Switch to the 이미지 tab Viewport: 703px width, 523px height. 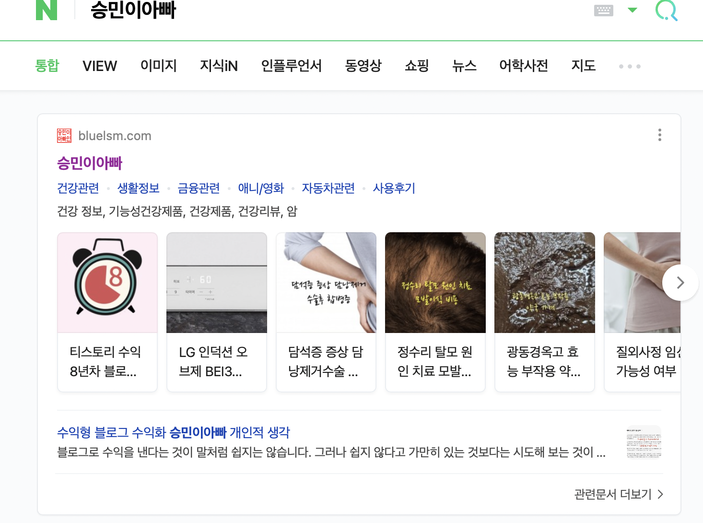159,66
